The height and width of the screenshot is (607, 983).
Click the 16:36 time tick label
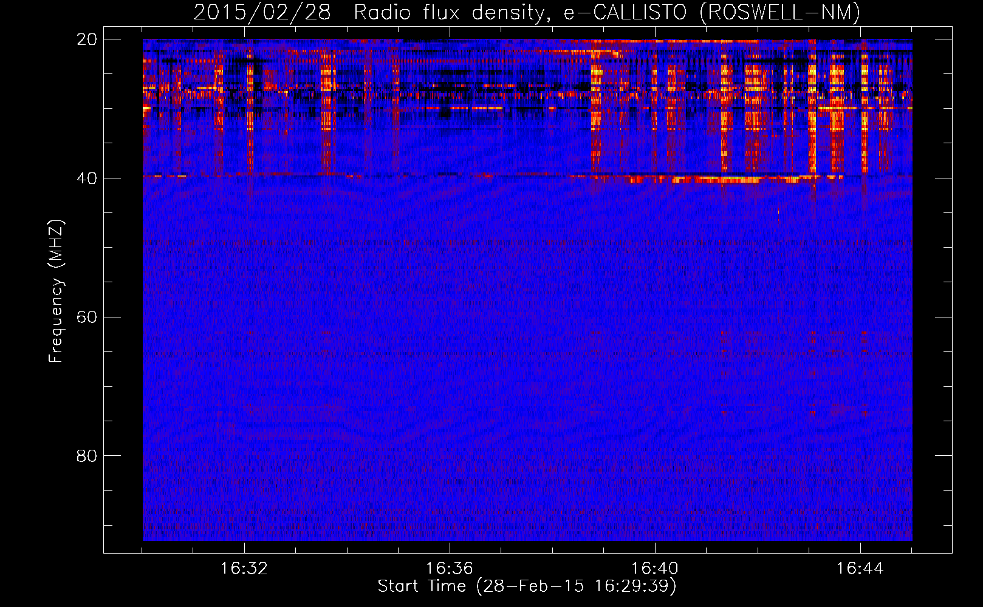(x=450, y=569)
